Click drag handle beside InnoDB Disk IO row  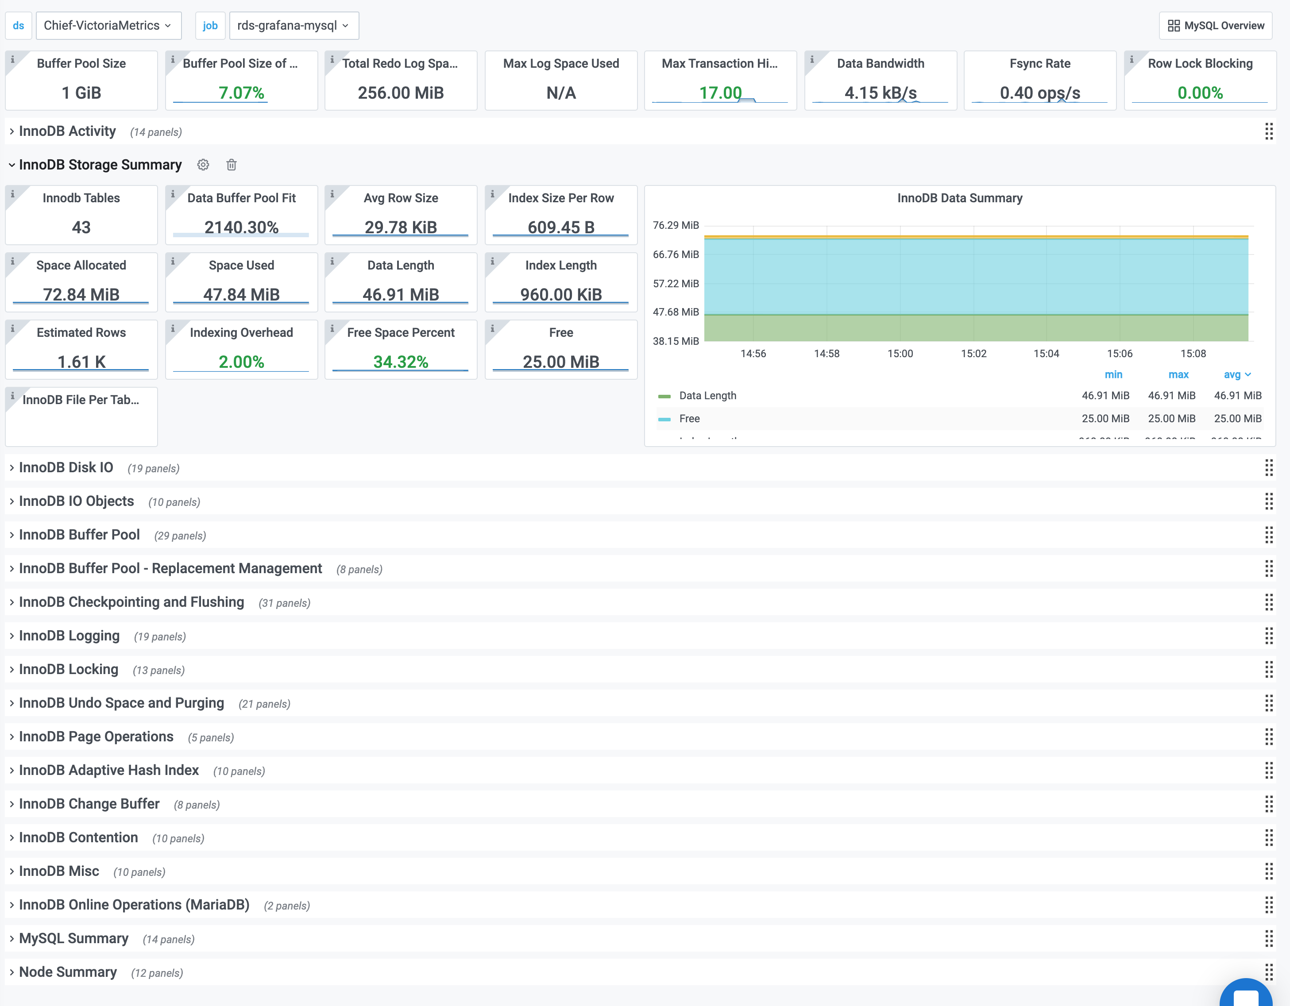coord(1269,468)
